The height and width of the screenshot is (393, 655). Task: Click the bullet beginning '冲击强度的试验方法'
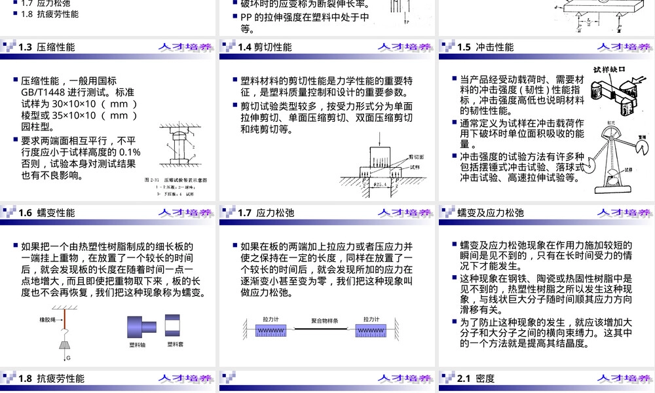click(x=522, y=167)
